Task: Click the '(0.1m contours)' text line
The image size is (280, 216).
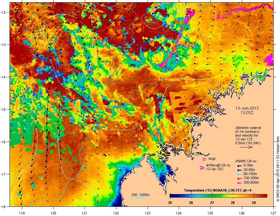Action: [x=247, y=132]
